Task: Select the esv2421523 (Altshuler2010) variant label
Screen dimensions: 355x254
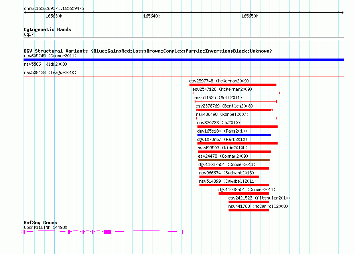Action: click(x=259, y=198)
